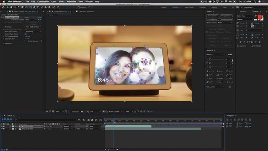Viewport: 268px width, 151px height.
Task: Select the Pen tool
Action: (34, 8)
